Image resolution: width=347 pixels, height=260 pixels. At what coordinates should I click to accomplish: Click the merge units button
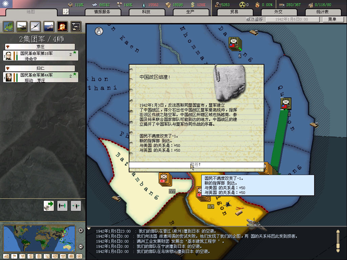tap(76, 206)
